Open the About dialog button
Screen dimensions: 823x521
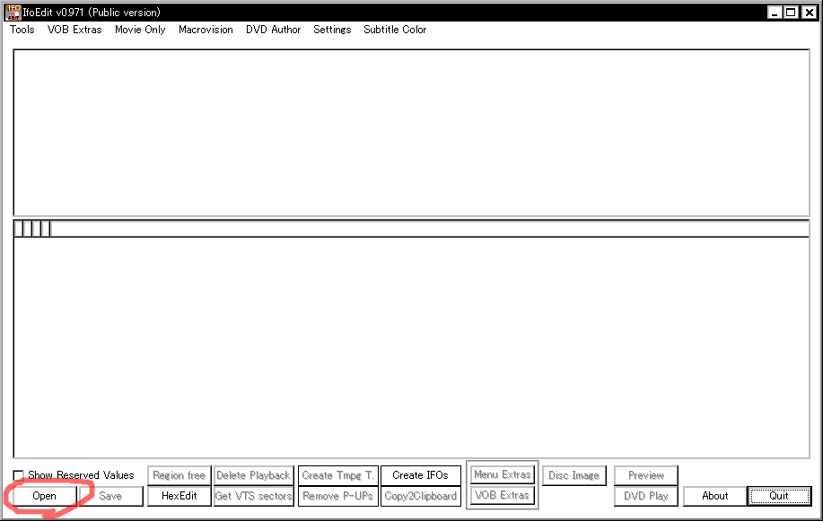715,496
